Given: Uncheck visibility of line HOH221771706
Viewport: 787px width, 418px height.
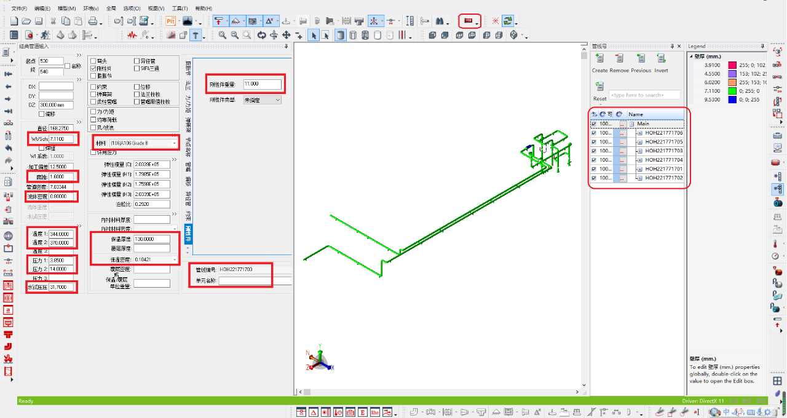Looking at the screenshot, I should [x=593, y=133].
